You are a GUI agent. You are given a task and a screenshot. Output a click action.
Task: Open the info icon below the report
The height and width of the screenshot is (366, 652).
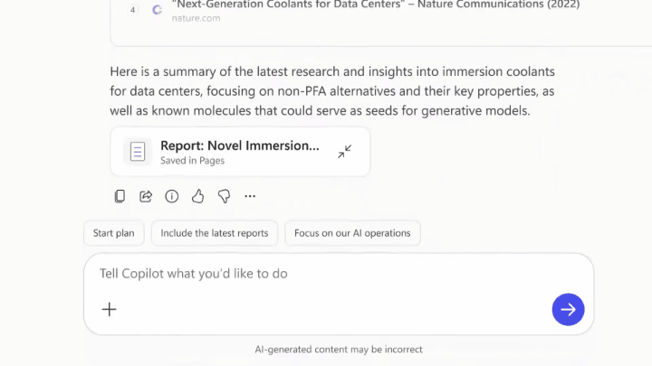coord(171,196)
